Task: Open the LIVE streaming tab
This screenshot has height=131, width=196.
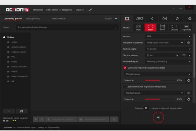Action: tap(140, 19)
